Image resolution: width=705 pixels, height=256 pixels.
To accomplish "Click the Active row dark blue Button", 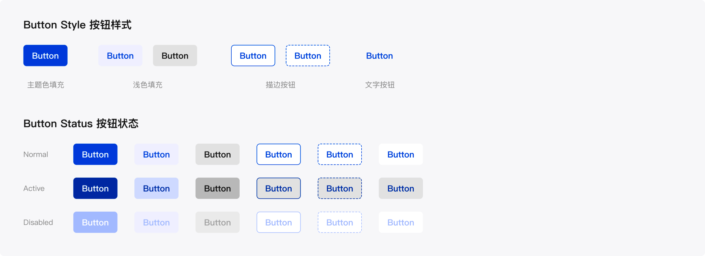I will coord(95,188).
